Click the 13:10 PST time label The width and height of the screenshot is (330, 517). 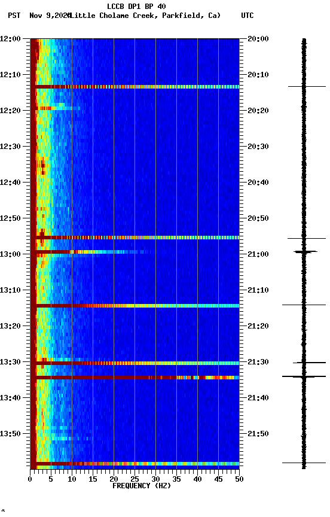[x=10, y=290]
